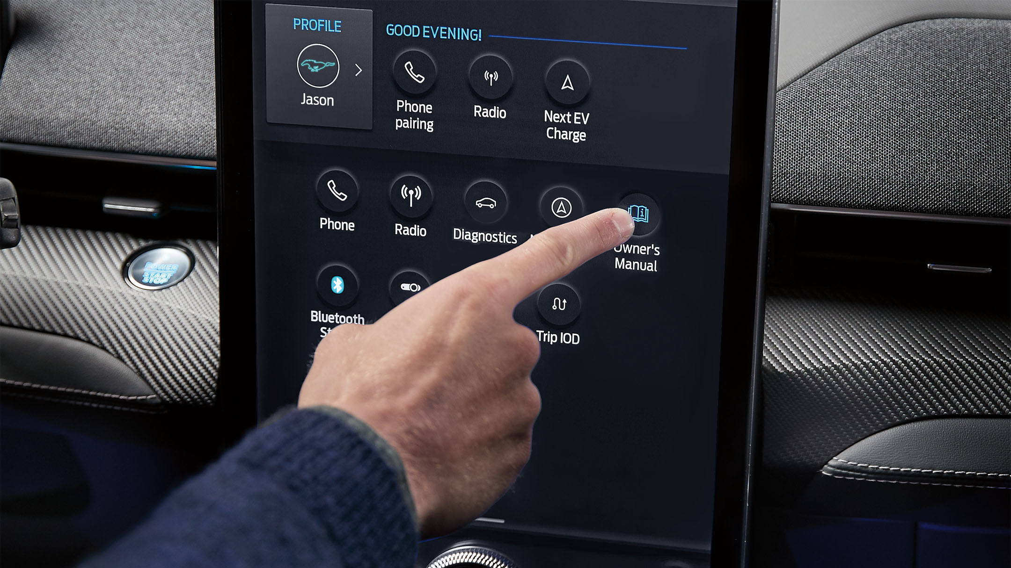This screenshot has height=568, width=1011.
Task: Toggle Bluetooth on or off
Action: [x=336, y=288]
